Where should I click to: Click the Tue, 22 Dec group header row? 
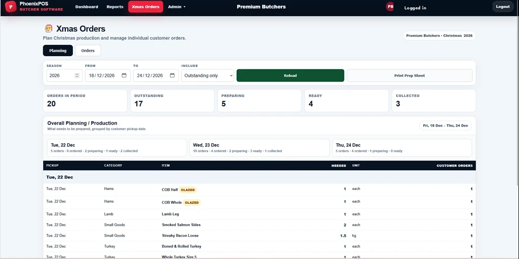(x=260, y=177)
